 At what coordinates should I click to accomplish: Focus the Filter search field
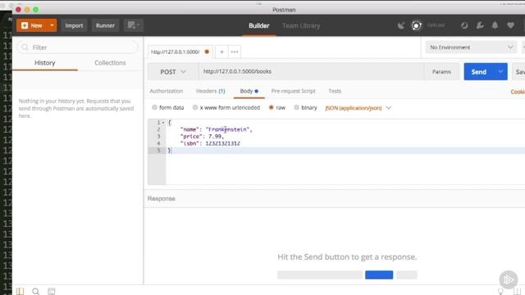pos(77,48)
